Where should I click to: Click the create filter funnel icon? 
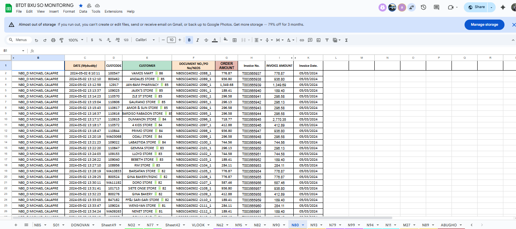[327, 40]
